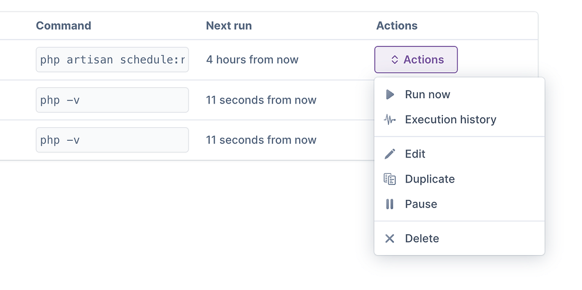Click the pause bars icon
Screen dimensions: 582x290
[390, 204]
